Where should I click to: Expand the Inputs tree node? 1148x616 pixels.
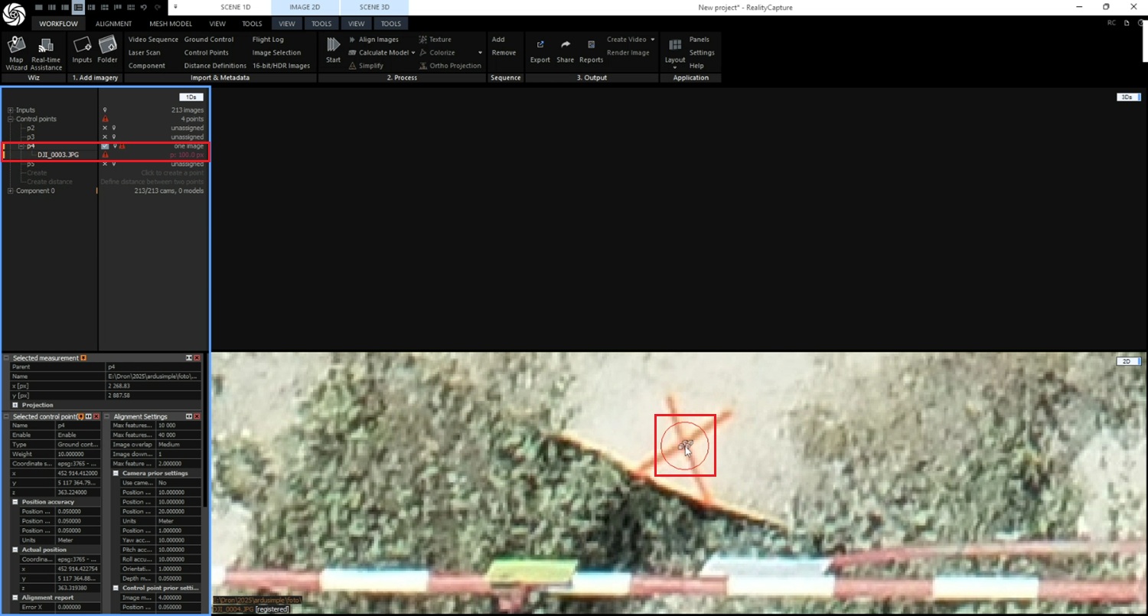(11, 110)
